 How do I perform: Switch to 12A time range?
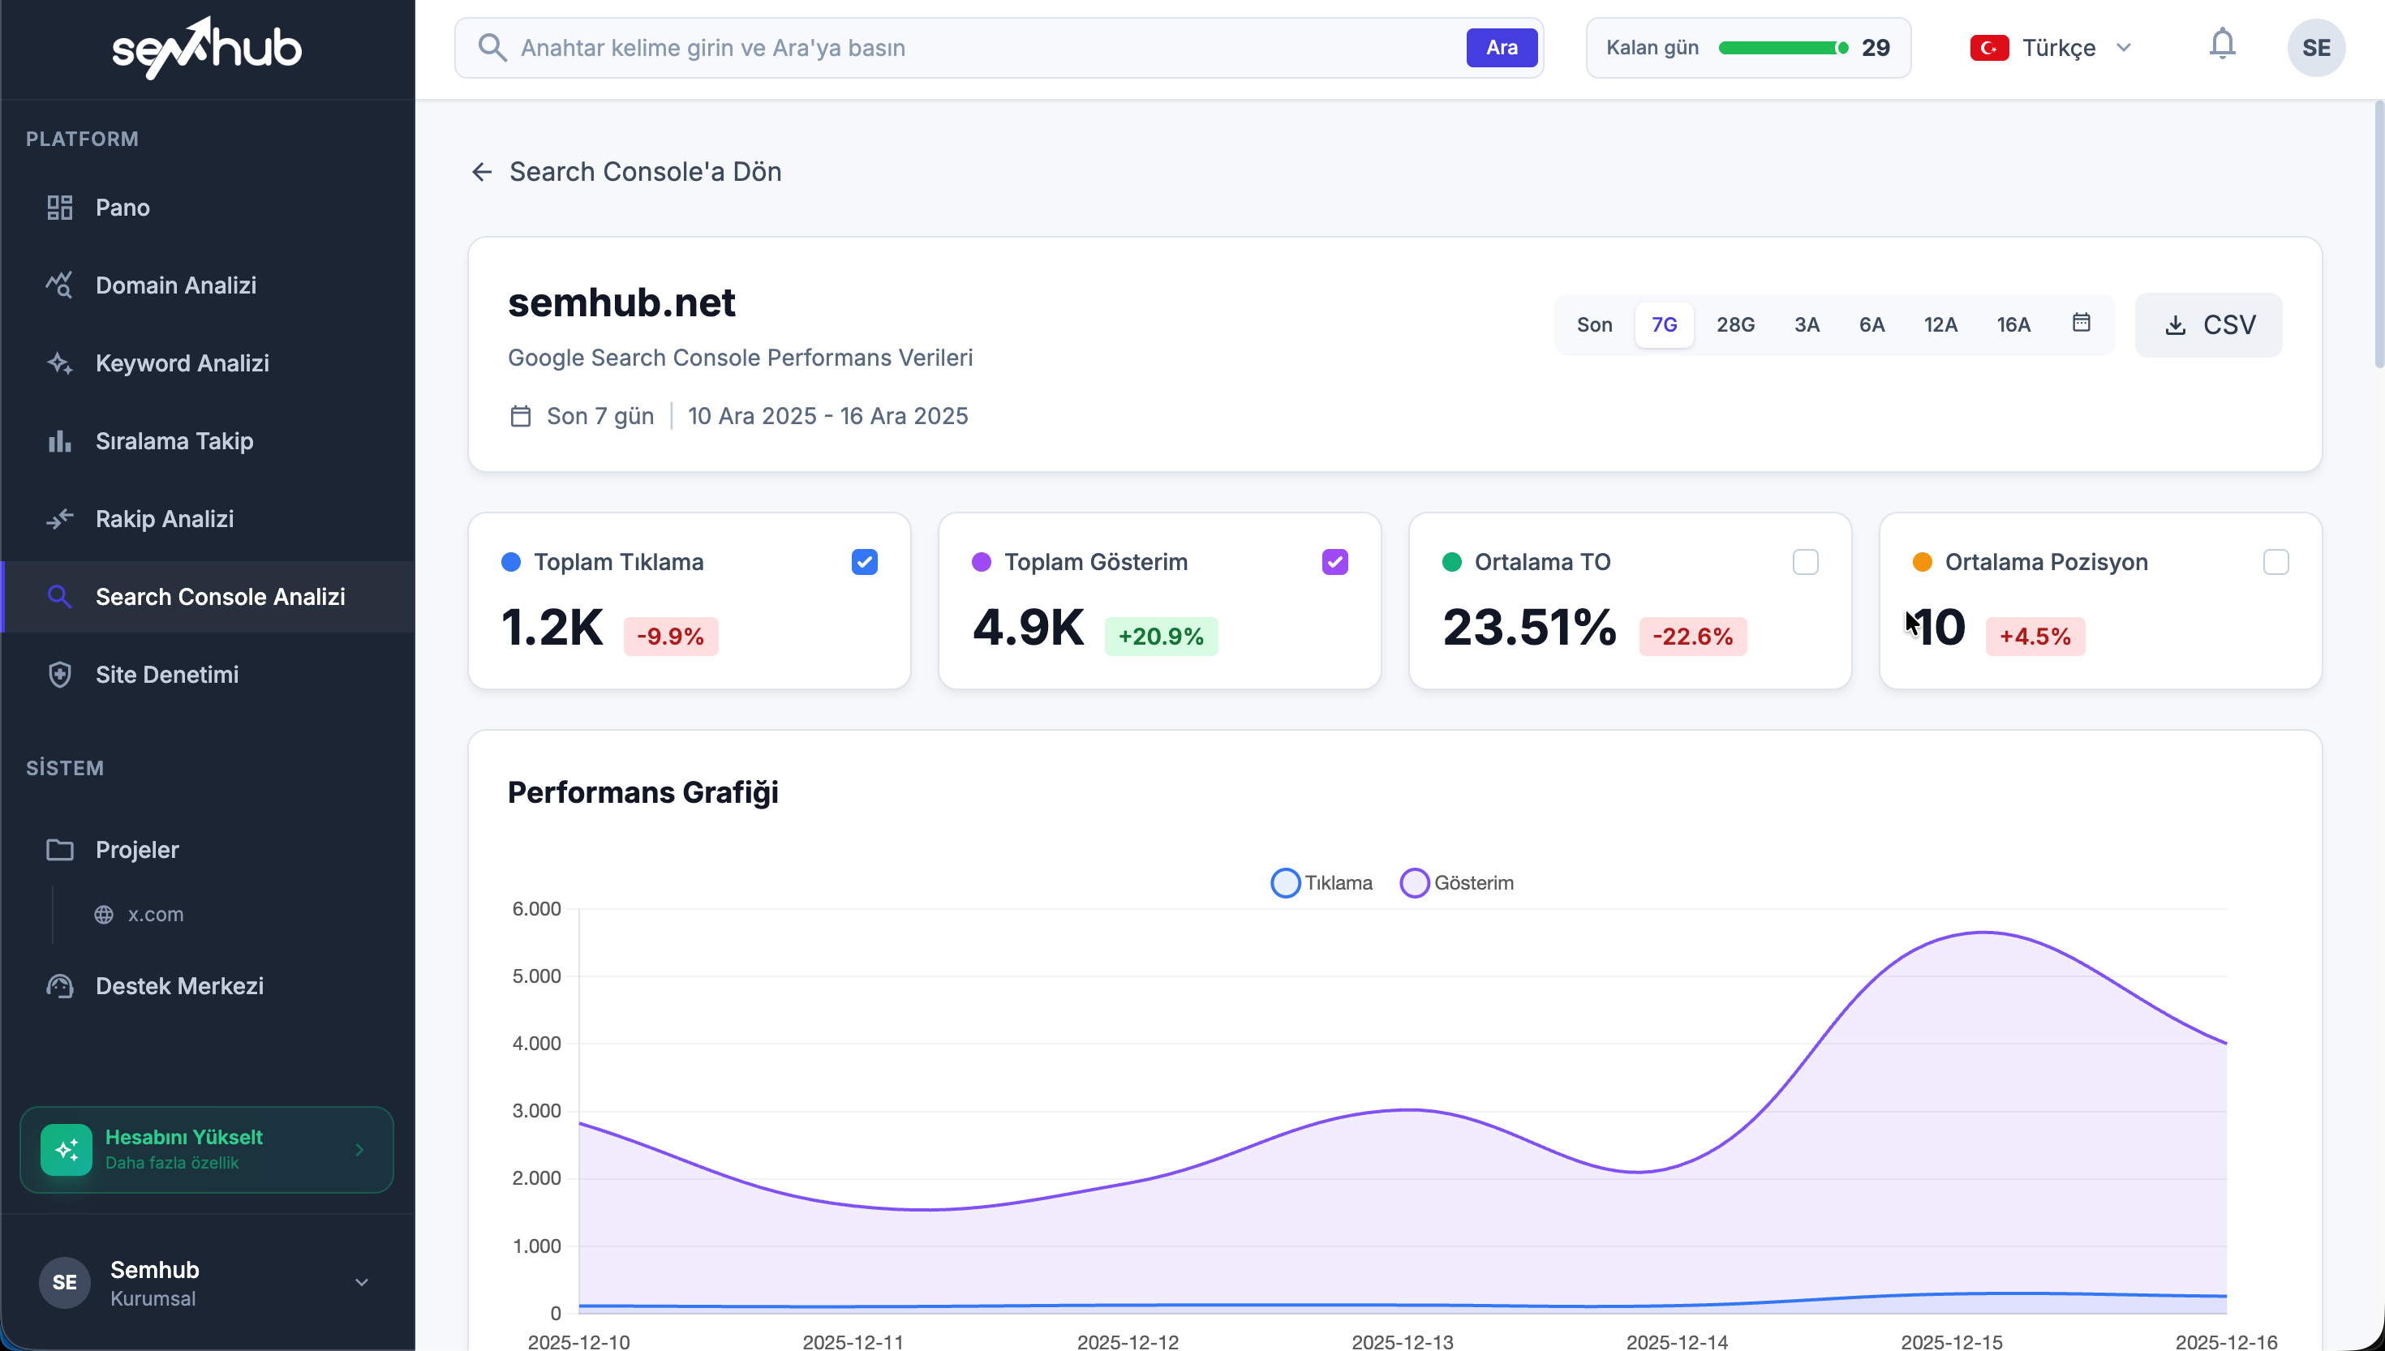click(1940, 324)
